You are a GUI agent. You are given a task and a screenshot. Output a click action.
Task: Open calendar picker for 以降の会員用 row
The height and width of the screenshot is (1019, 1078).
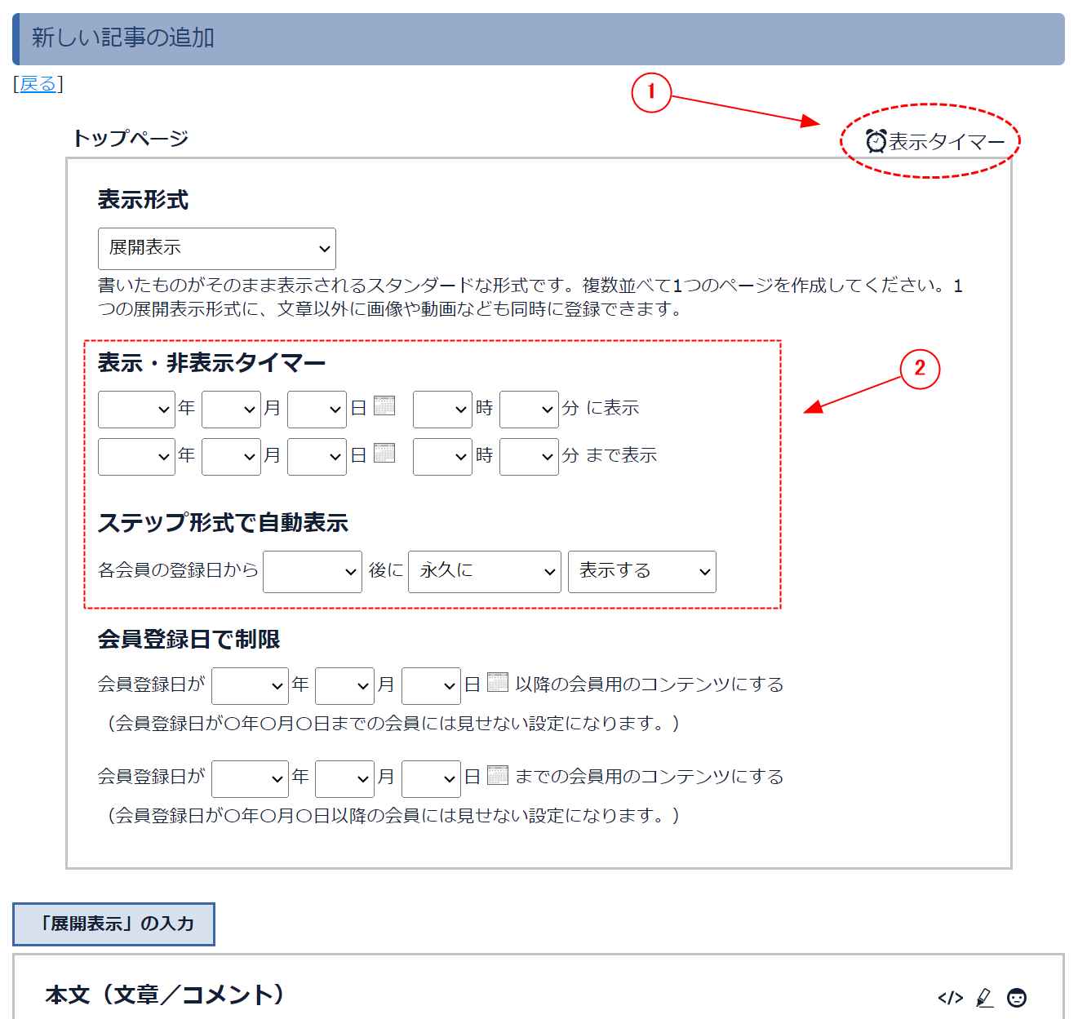point(498,682)
